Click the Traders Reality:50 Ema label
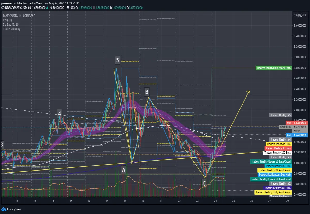 278,166
